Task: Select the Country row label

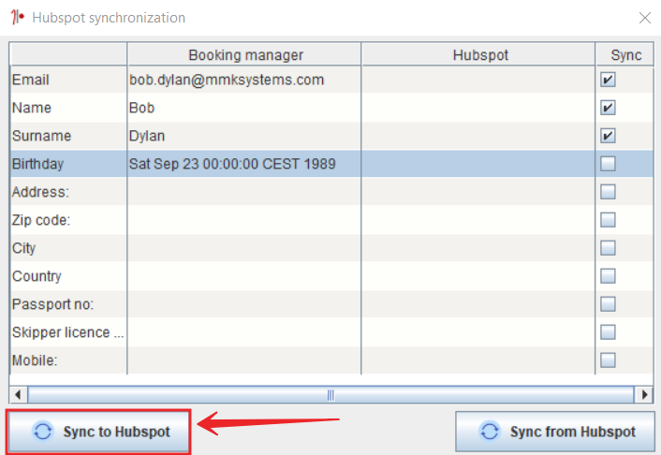Action: (x=68, y=276)
